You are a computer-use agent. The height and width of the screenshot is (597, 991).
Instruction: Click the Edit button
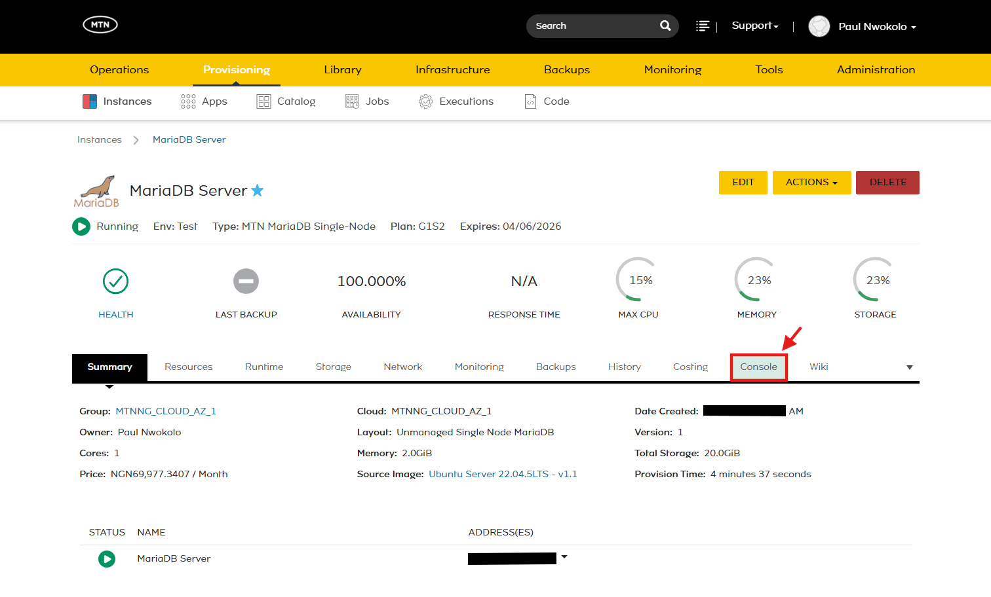click(743, 183)
